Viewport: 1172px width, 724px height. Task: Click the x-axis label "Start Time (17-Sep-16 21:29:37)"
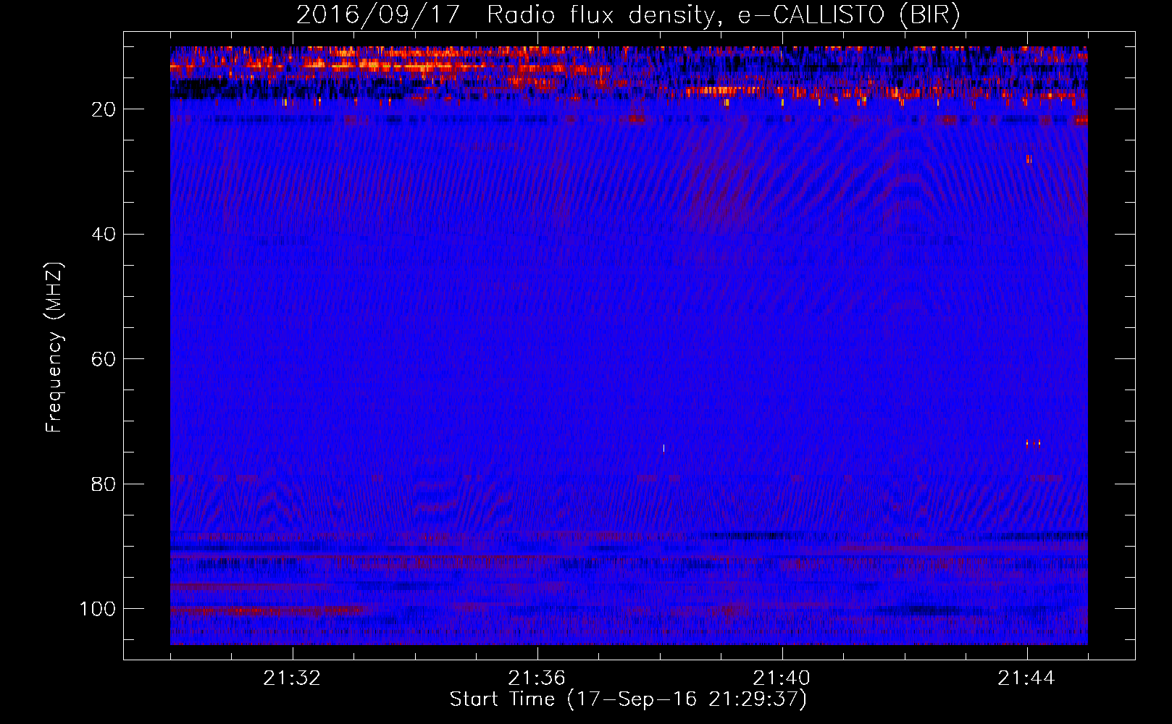[x=628, y=699]
